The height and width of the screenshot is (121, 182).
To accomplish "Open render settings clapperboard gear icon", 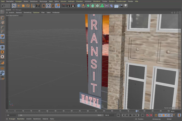I will pyautogui.click(x=73, y=6).
